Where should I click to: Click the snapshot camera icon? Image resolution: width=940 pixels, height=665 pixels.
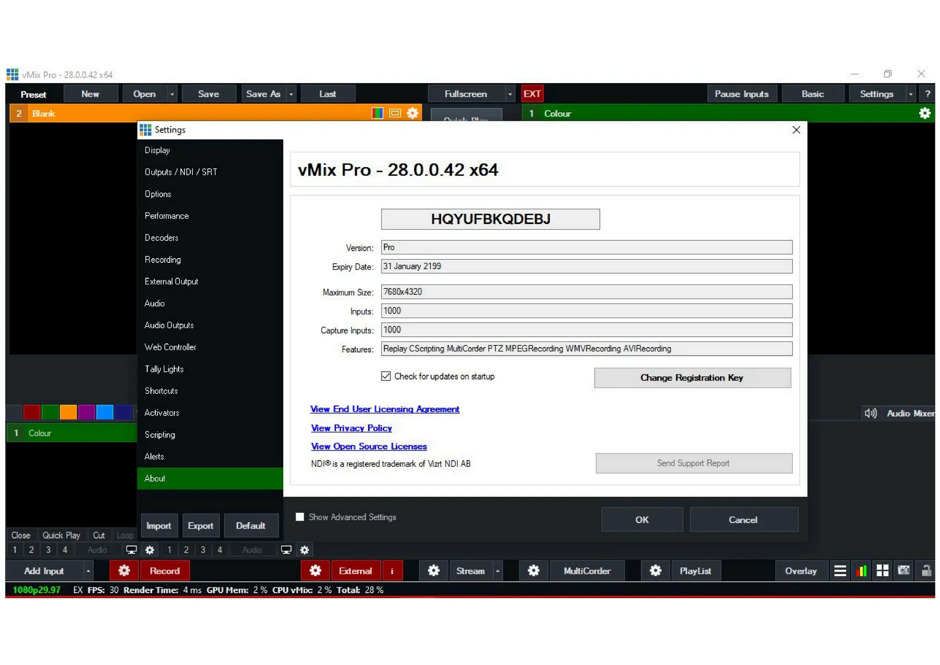tap(903, 571)
